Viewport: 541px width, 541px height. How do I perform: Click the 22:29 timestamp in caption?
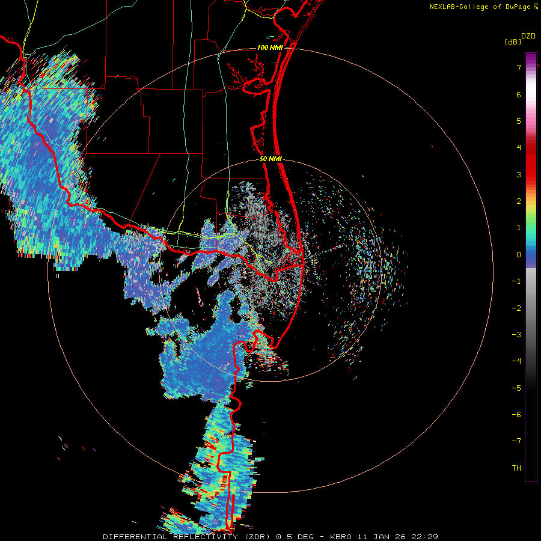[x=424, y=537]
